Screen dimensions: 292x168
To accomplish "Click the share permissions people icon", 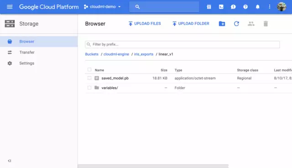I will tap(251, 24).
